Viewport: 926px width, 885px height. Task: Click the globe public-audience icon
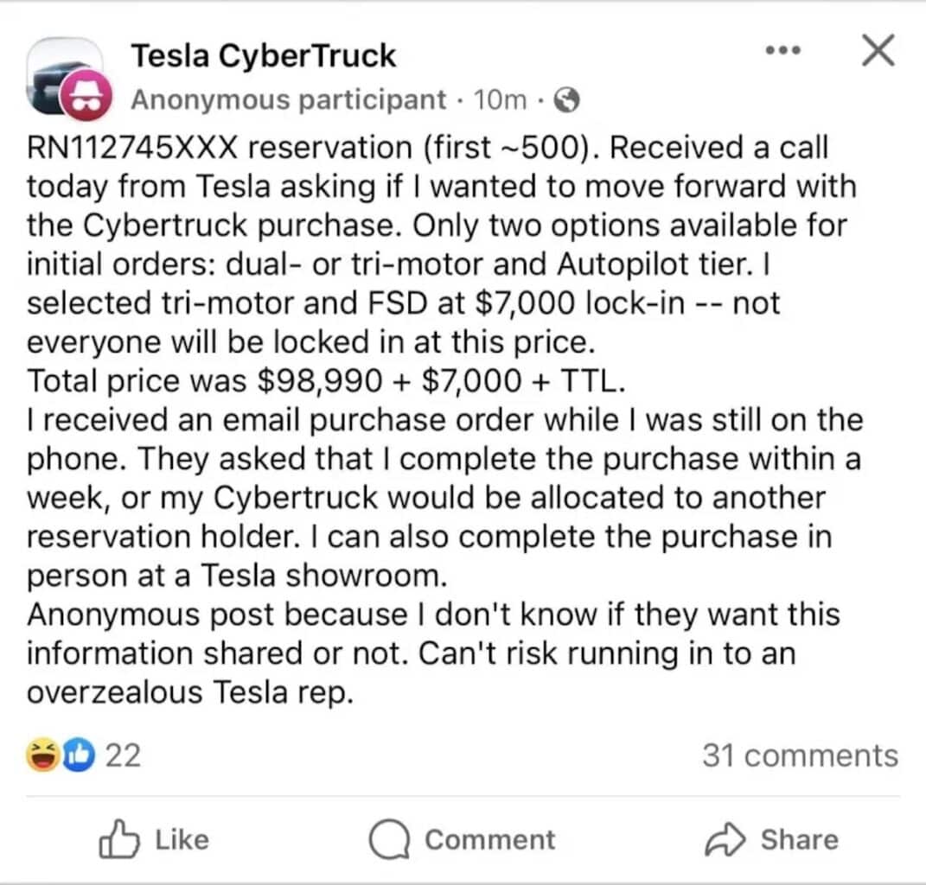click(566, 99)
